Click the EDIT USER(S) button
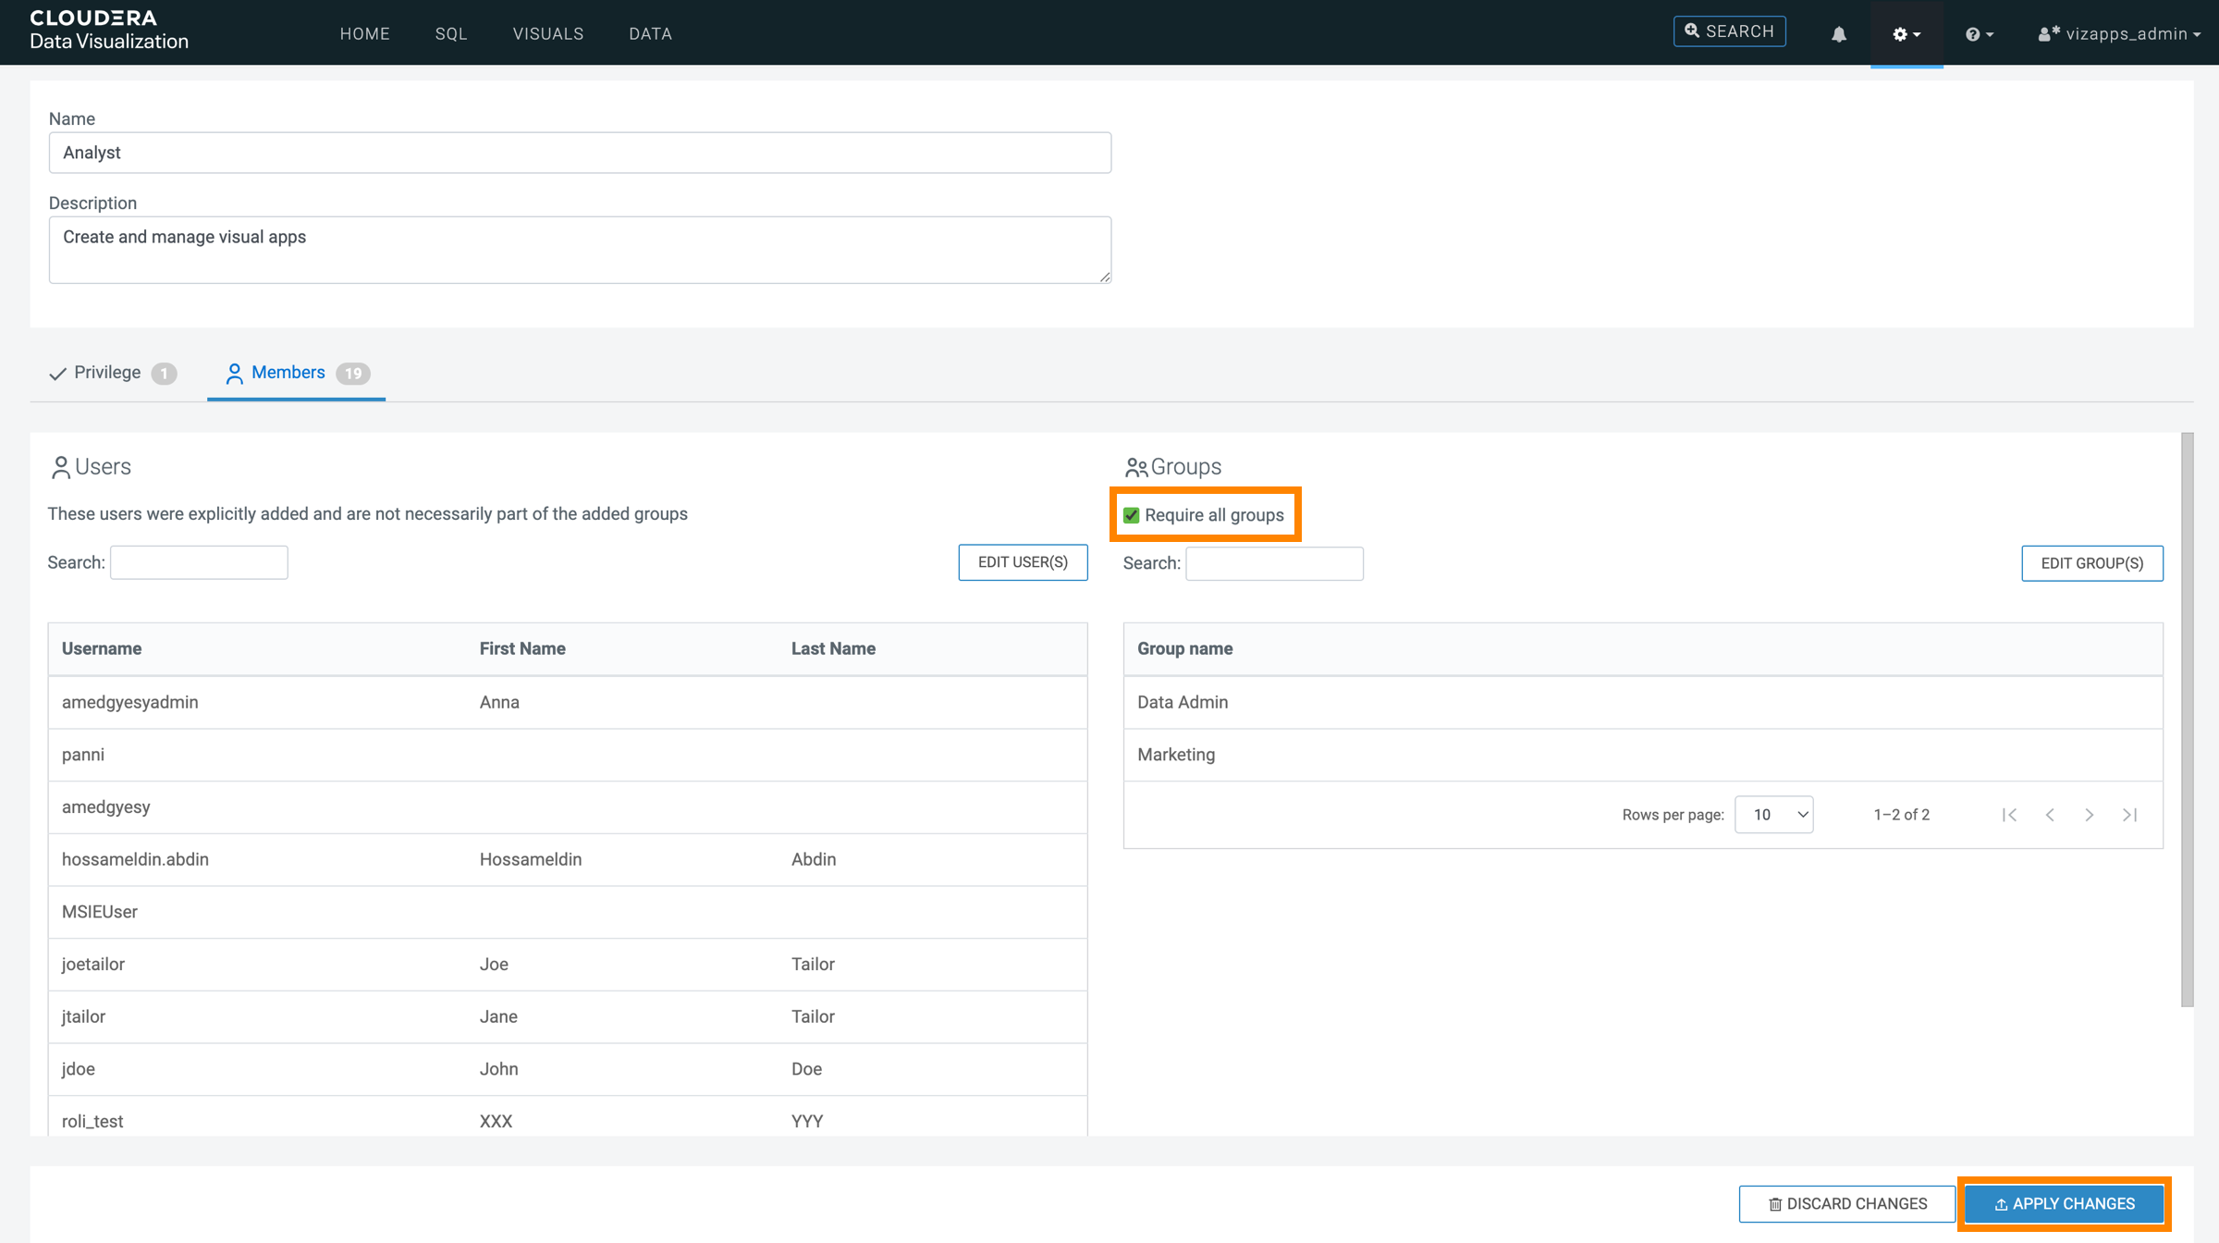Screen dimensions: 2219x1243 (x=1023, y=562)
